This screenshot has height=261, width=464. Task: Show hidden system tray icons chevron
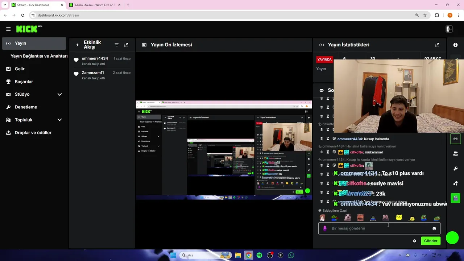(400, 255)
